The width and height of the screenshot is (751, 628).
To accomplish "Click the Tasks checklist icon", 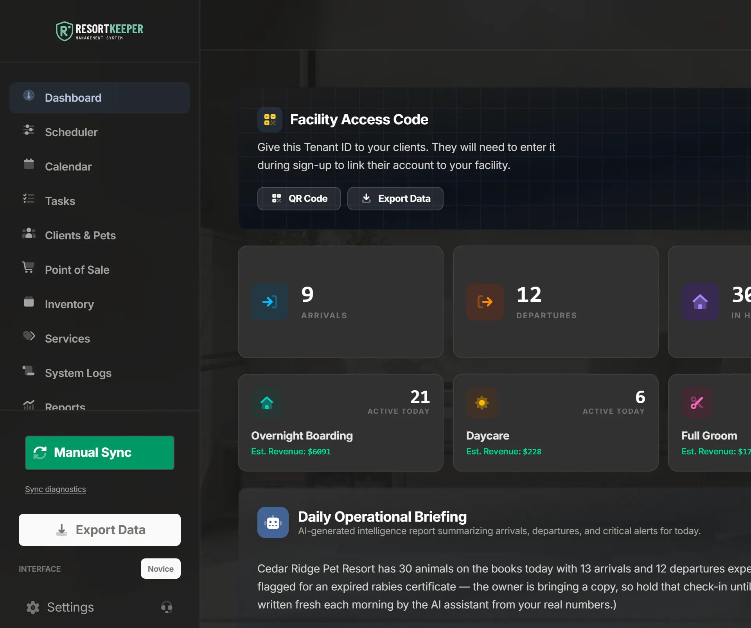I will point(29,199).
